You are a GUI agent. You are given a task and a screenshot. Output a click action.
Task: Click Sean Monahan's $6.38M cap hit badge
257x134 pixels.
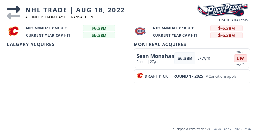tap(185, 58)
